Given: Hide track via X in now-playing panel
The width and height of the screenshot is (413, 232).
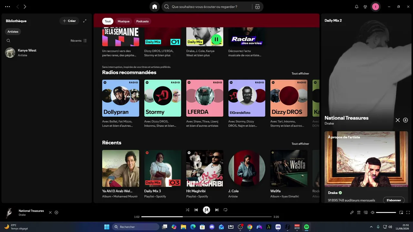Looking at the screenshot, I should point(398,120).
